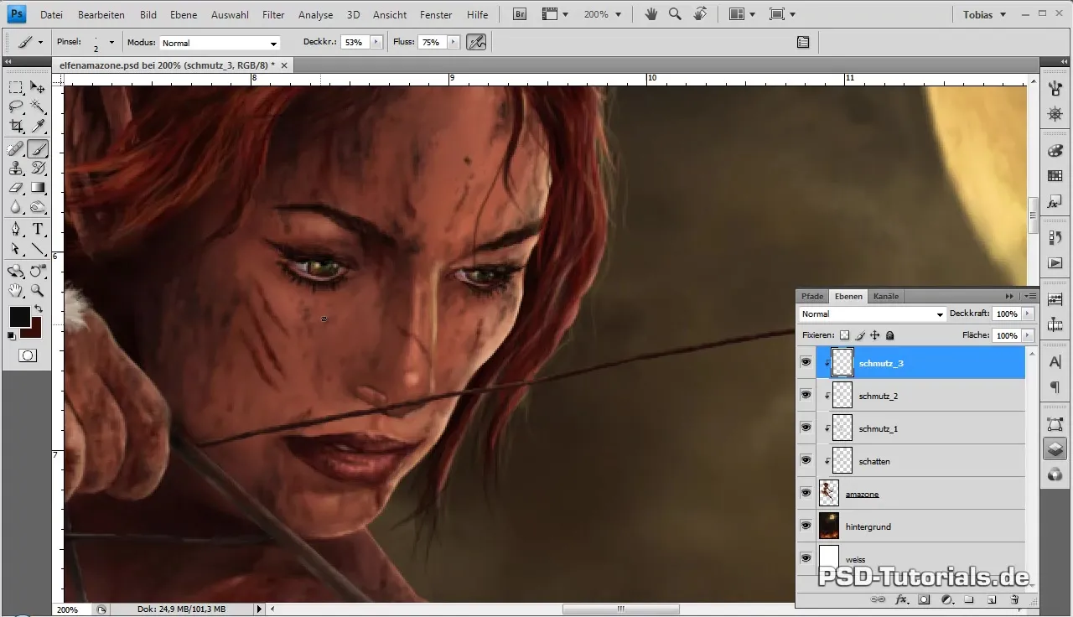Select the Healing Brush tool

point(16,149)
